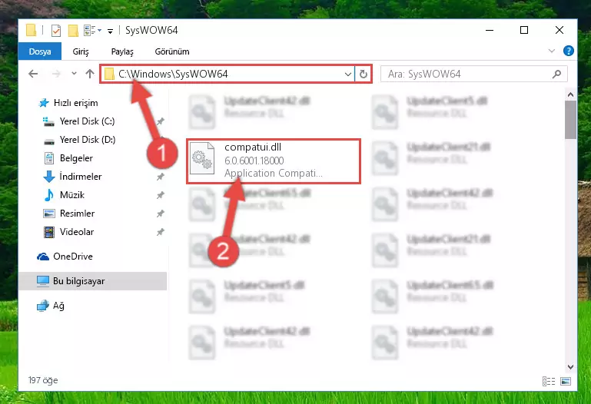Viewport: 591px width, 404px height.
Task: Click the scrollbar up arrow
Action: (570, 95)
